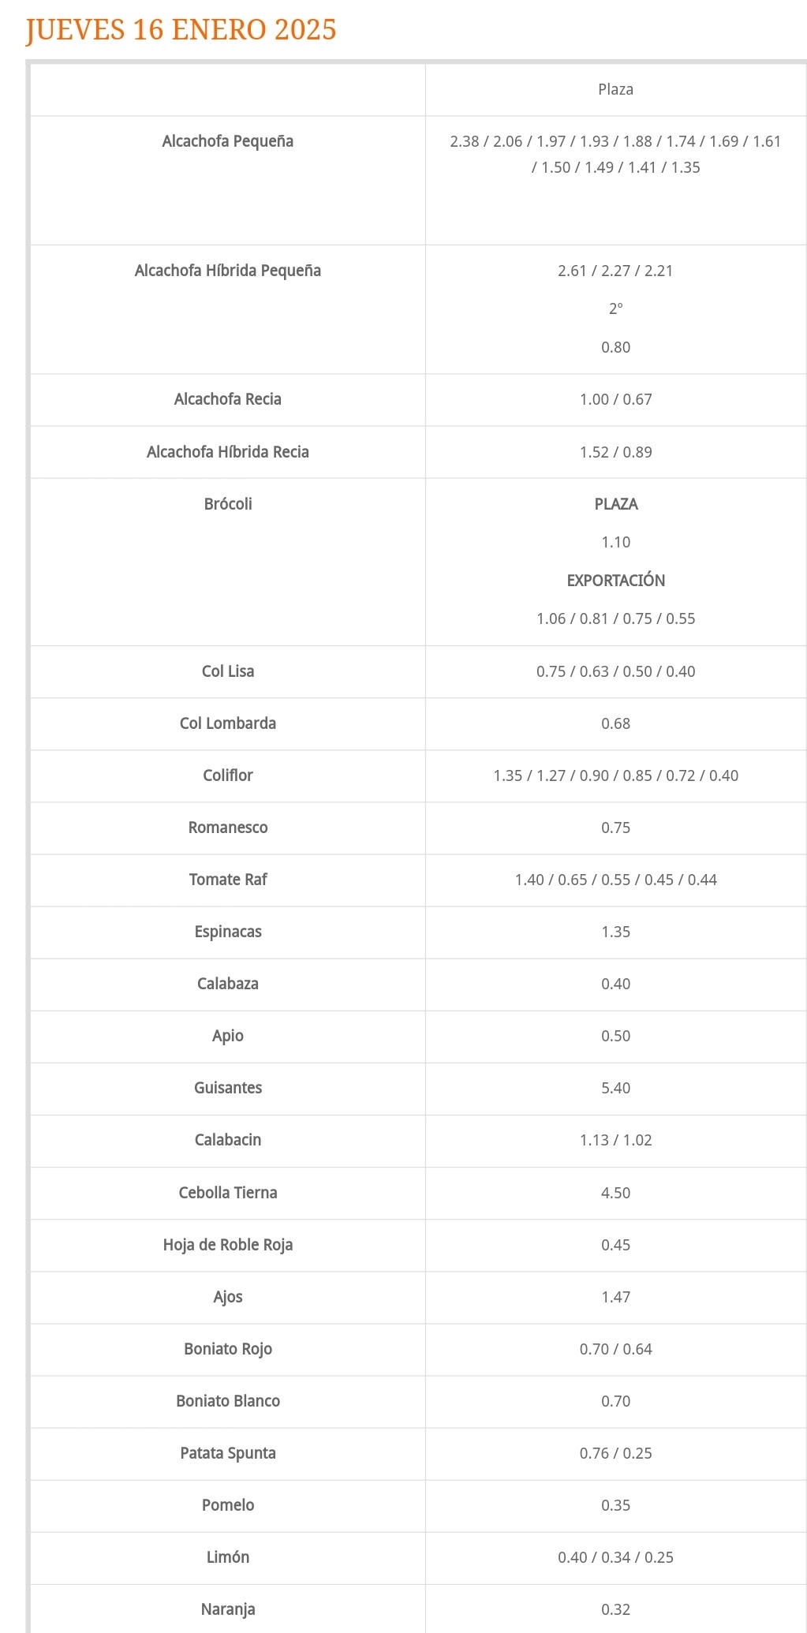The height and width of the screenshot is (1633, 807).
Task: Click the Espinacas row label
Action: [228, 932]
